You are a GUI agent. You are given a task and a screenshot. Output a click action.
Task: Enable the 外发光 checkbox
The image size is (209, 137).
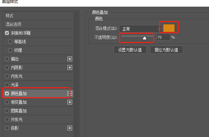[x=7, y=119]
